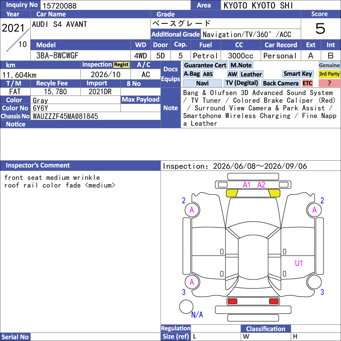Select the Leather equipment badge
This screenshot has width=341, height=341.
[251, 74]
